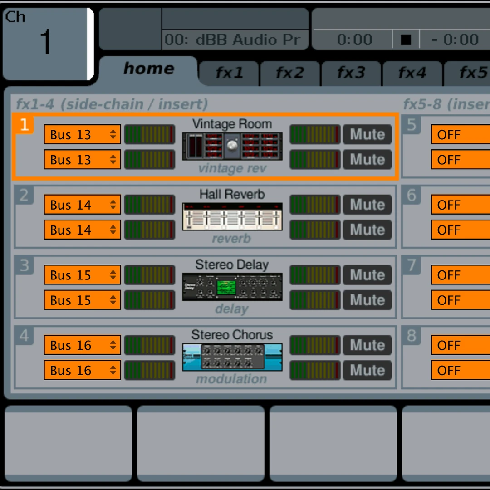This screenshot has width=490, height=490.
Task: Switch to the fx1 tab
Action: [229, 73]
